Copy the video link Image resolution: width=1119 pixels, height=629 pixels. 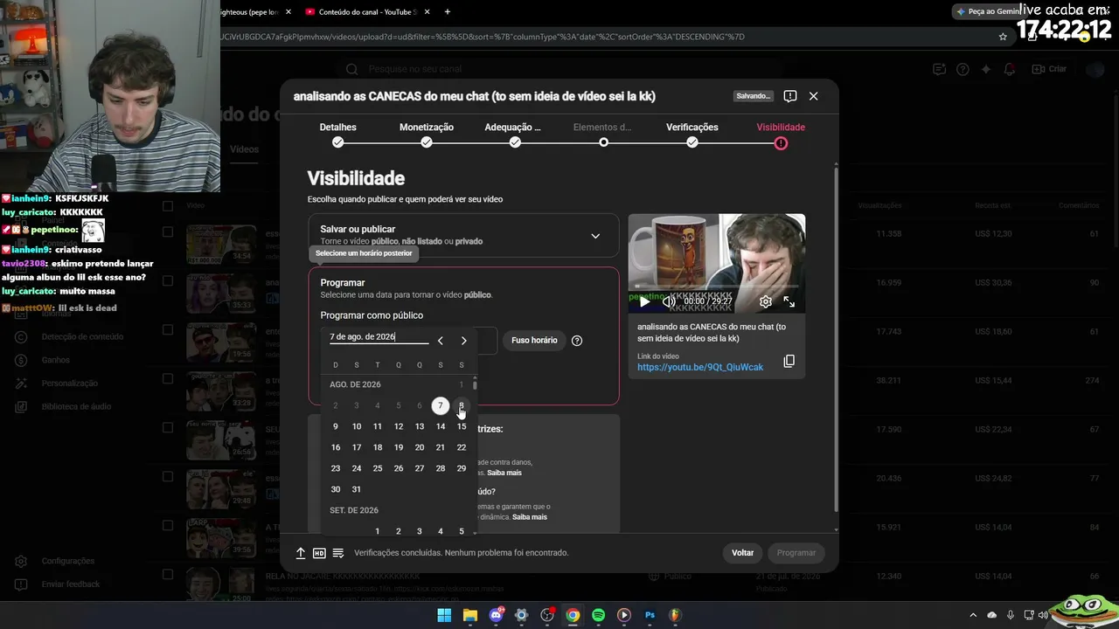[789, 361]
